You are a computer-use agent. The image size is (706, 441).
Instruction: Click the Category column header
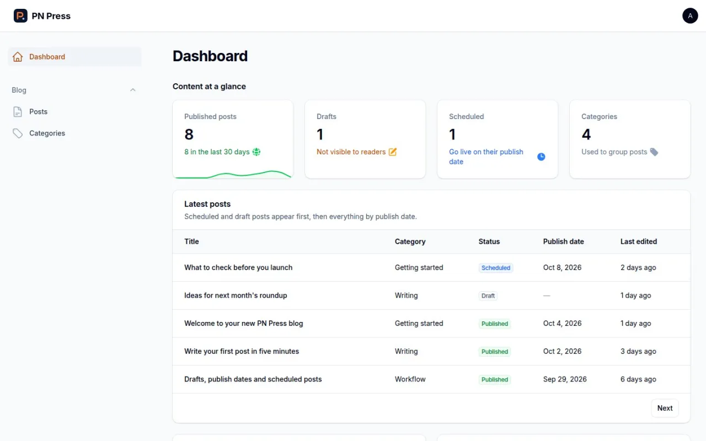click(410, 241)
